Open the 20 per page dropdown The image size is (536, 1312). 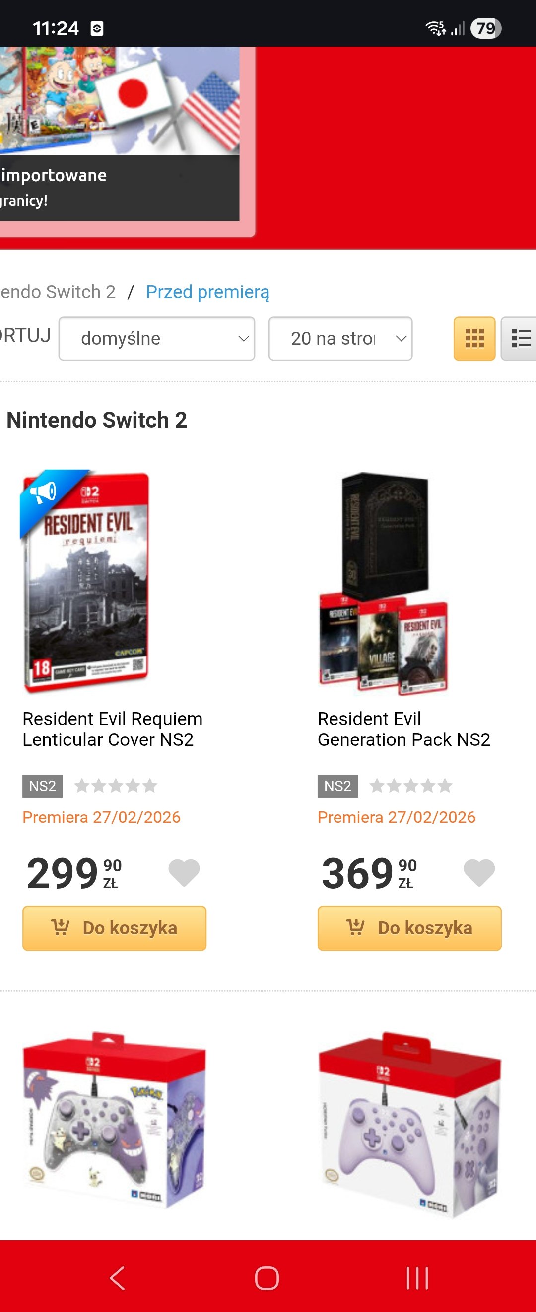point(340,339)
